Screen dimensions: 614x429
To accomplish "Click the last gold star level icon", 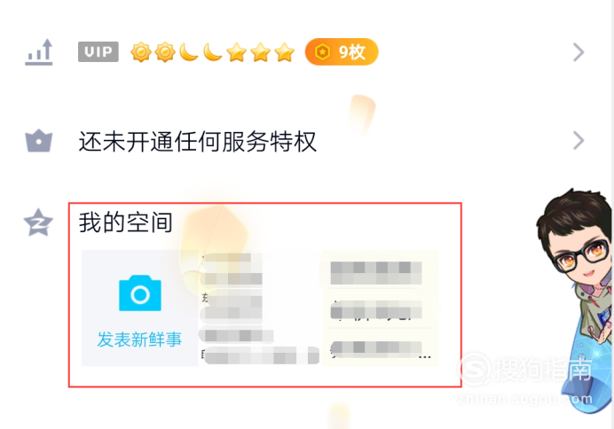I will (x=284, y=52).
